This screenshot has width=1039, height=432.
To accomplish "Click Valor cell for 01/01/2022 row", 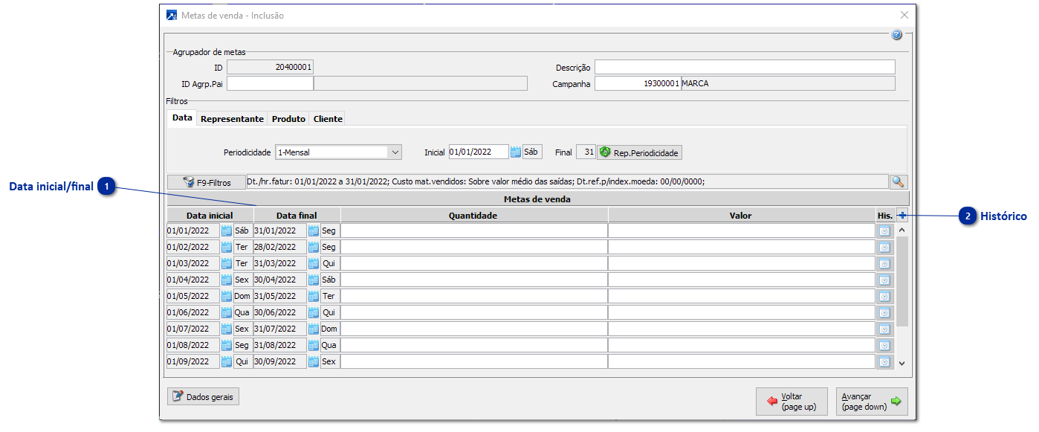I will tap(742, 230).
